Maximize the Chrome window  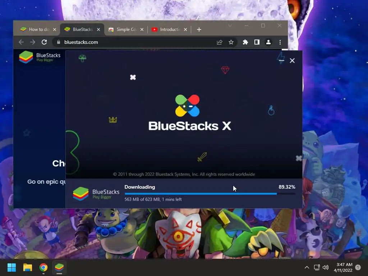[263, 26]
